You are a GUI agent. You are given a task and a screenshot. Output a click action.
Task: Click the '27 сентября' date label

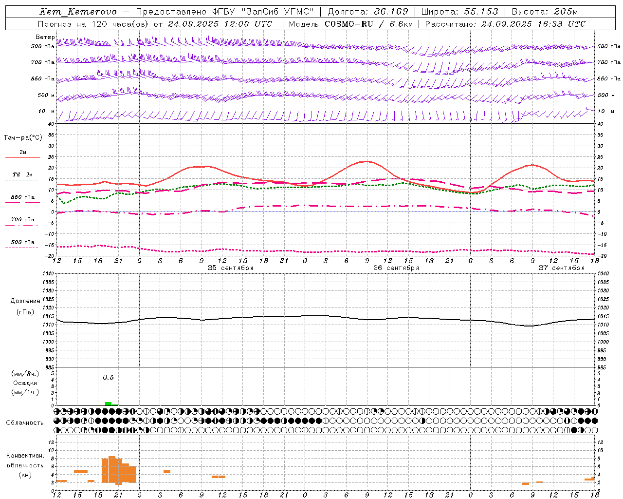562,268
